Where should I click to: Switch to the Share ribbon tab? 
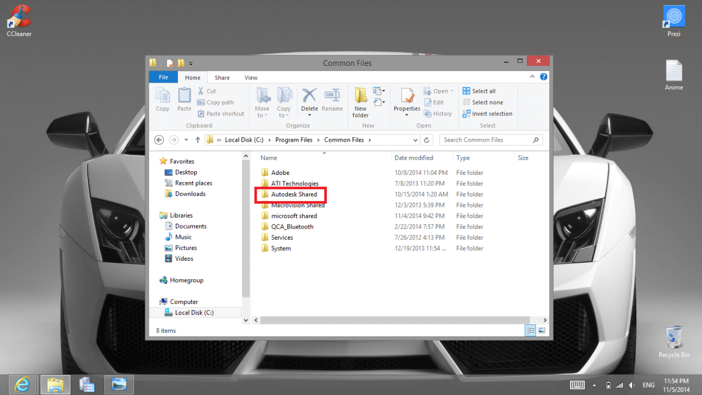pos(222,77)
